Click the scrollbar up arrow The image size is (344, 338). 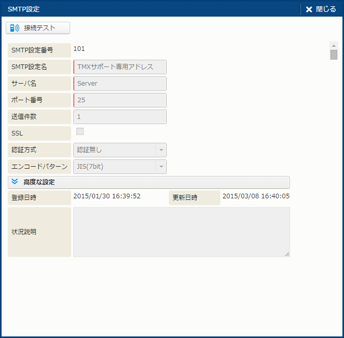point(334,45)
